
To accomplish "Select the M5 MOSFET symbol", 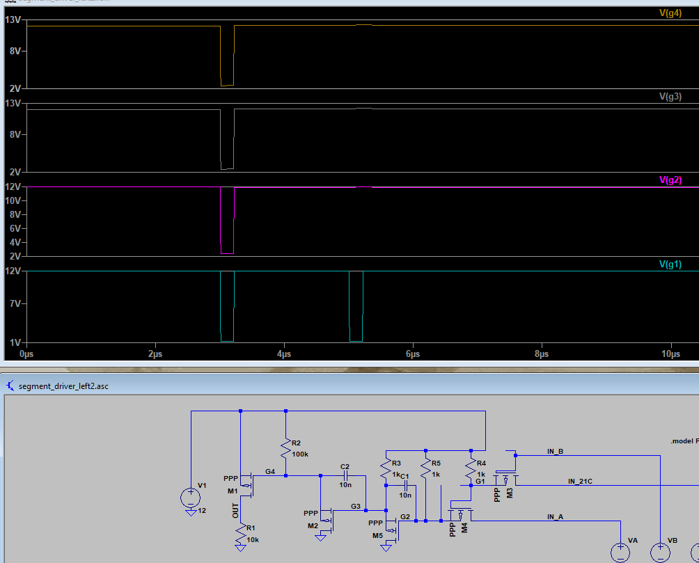I will (393, 530).
